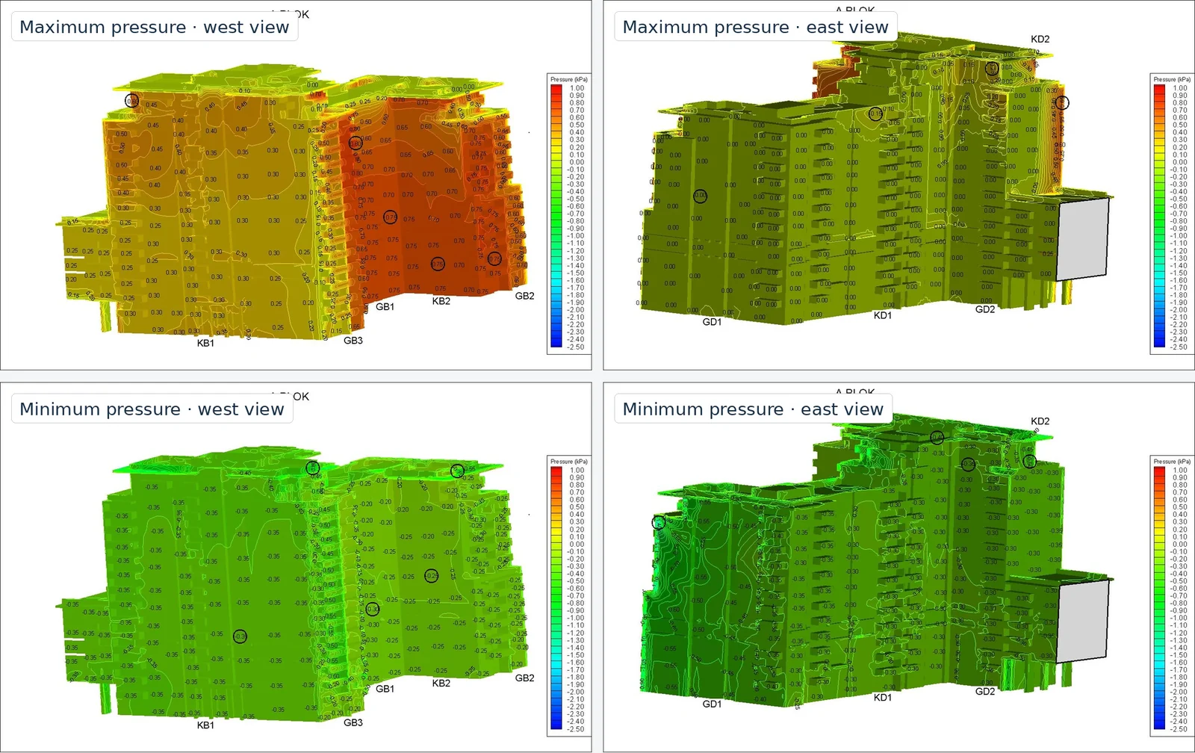1195x753 pixels.
Task: Click label KB1 in maximum pressure west view
Action: (205, 343)
